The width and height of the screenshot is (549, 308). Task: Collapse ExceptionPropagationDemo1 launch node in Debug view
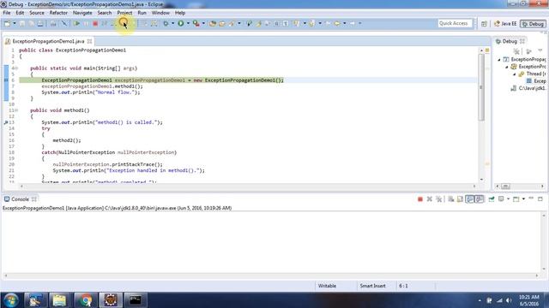pos(499,60)
